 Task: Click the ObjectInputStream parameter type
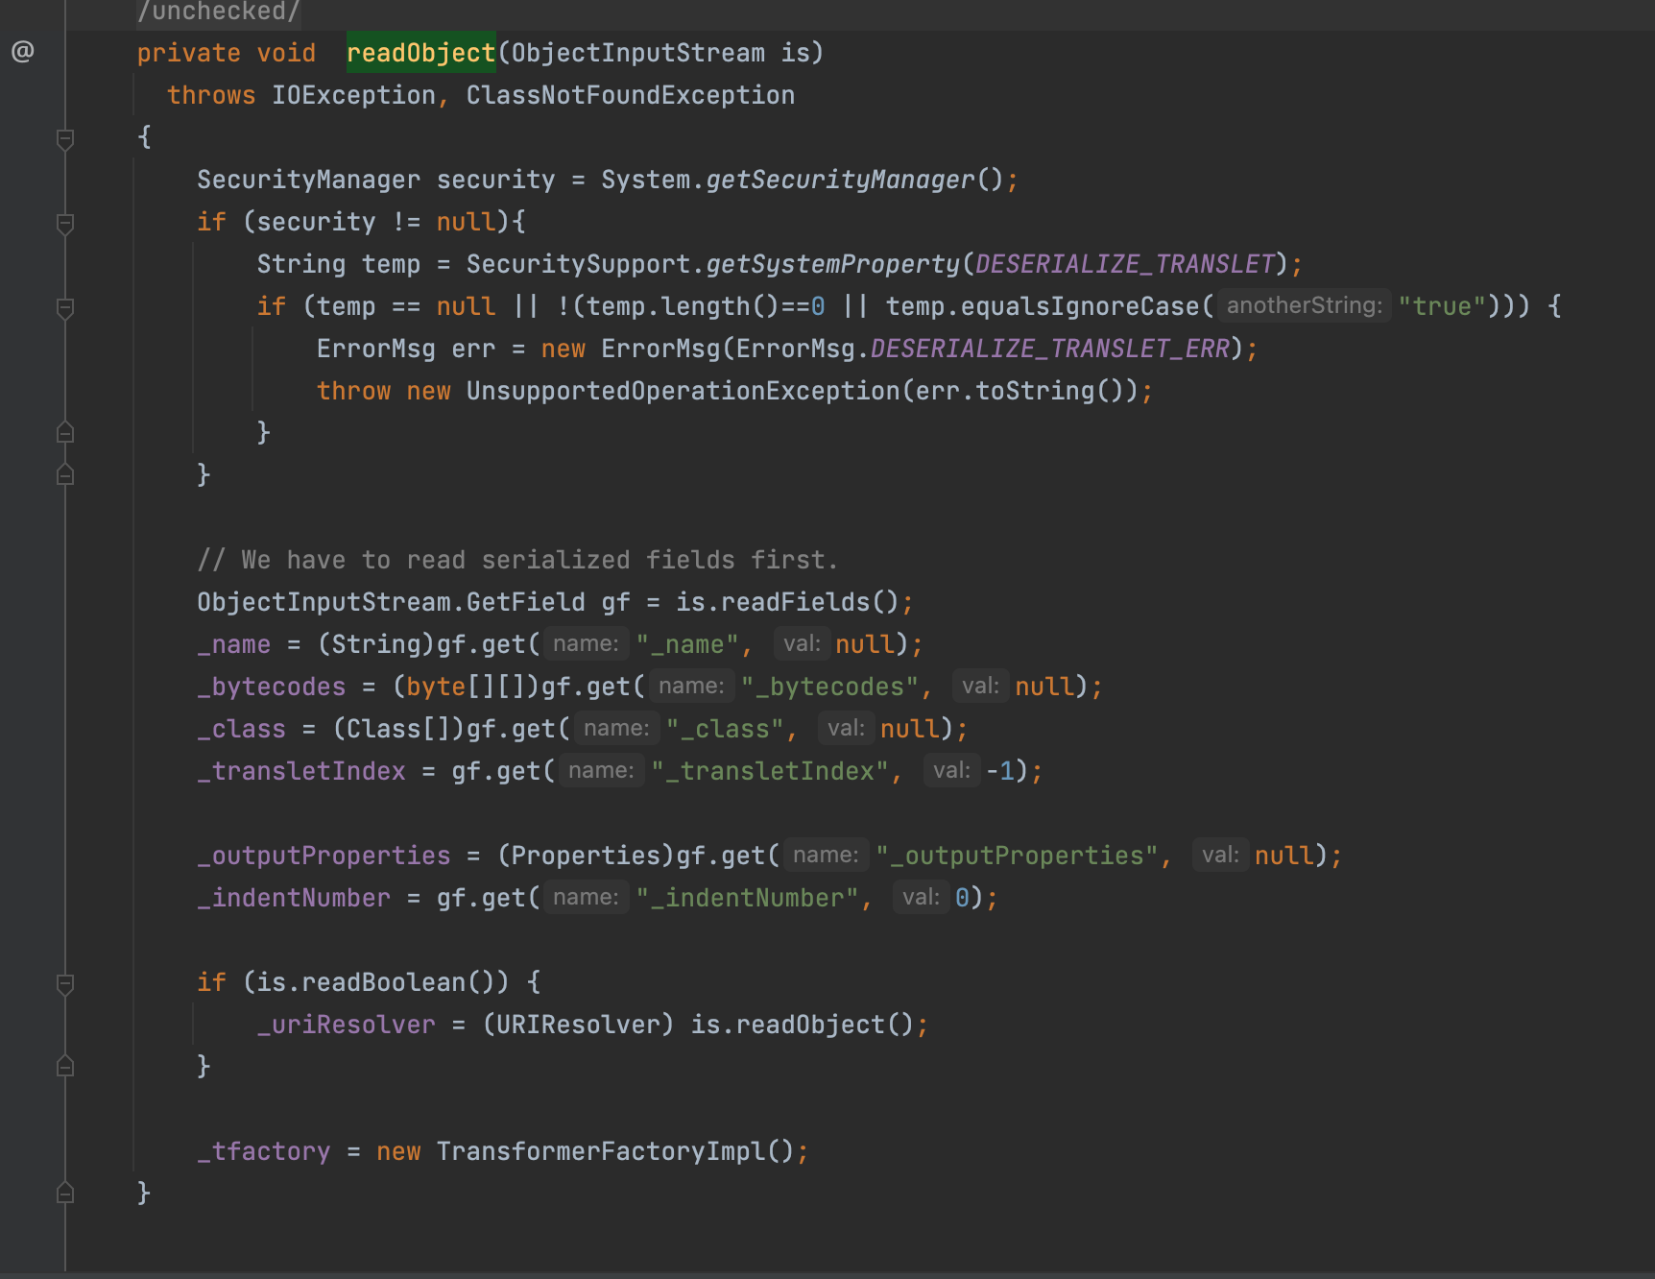click(x=637, y=53)
